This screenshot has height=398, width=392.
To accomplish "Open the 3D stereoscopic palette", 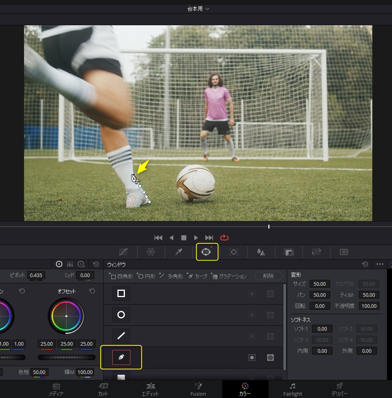I will tap(344, 252).
